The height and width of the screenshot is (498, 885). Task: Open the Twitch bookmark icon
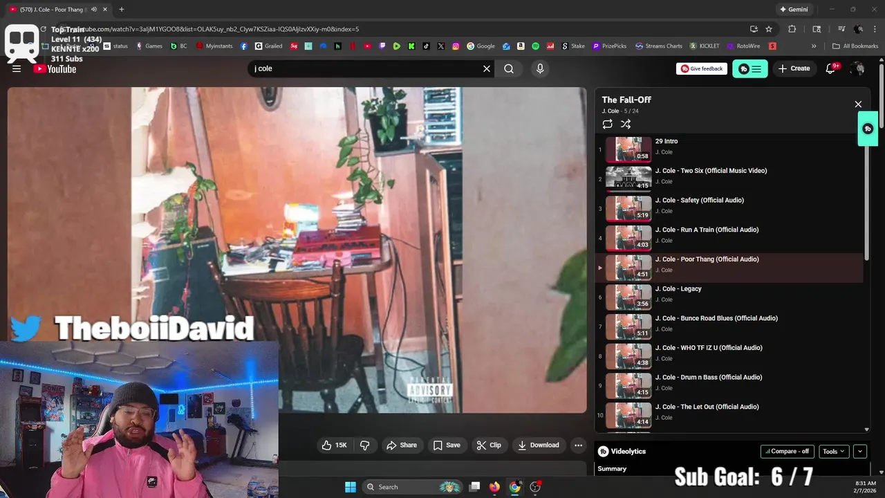(382, 46)
